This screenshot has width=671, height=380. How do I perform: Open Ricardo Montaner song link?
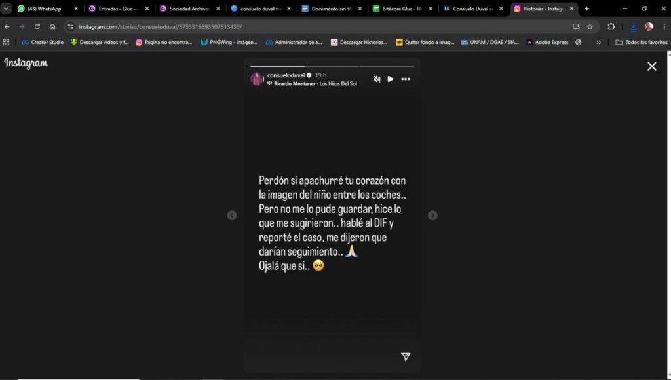point(315,83)
